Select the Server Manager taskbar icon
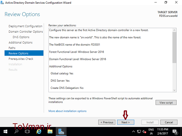182x136 pixels. point(62,132)
